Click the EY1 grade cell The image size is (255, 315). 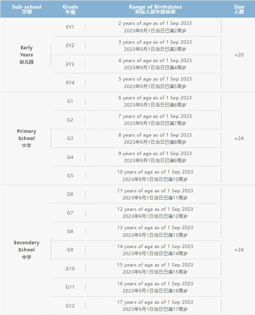click(70, 27)
